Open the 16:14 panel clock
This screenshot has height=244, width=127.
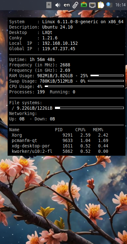tap(120, 5)
